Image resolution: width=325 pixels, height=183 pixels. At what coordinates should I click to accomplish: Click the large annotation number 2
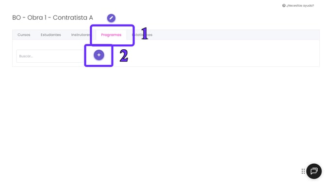(124, 56)
